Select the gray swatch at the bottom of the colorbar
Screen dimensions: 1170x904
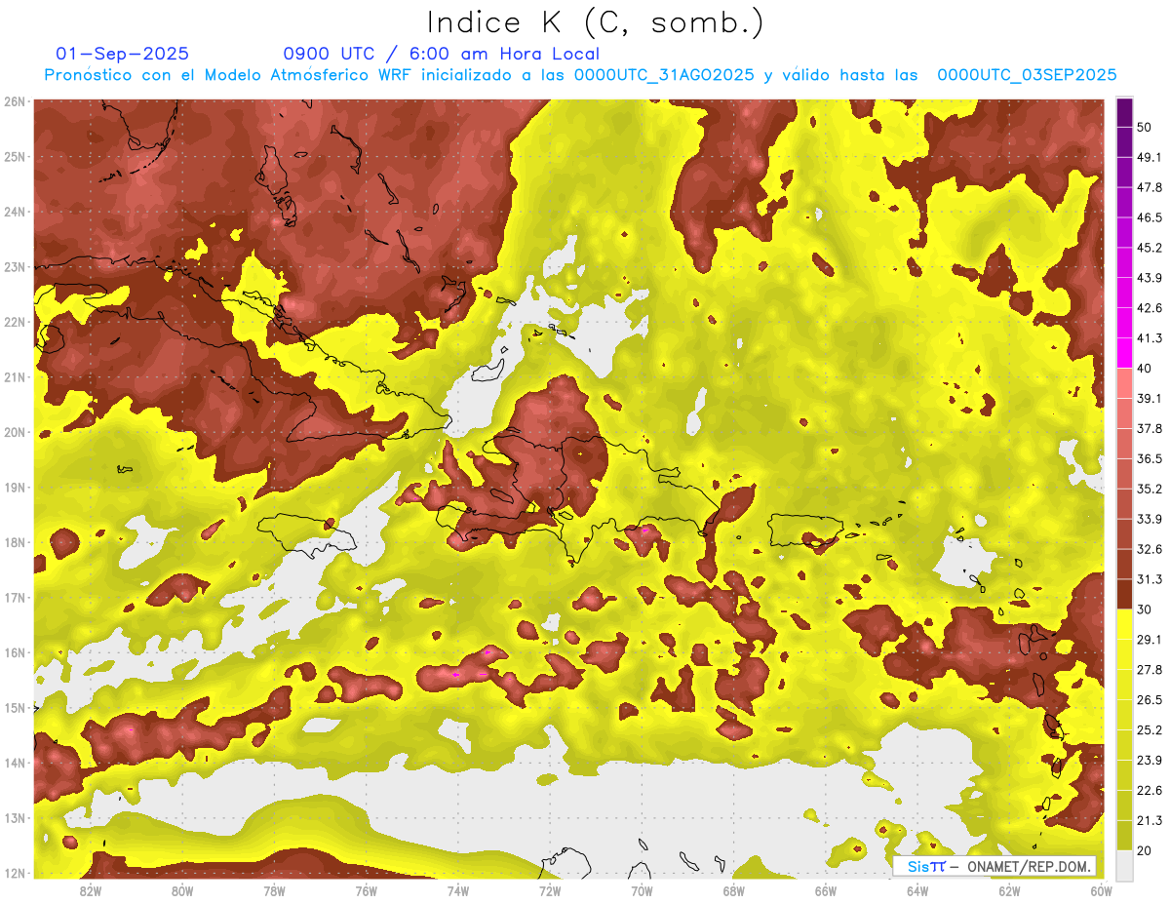click(1124, 864)
